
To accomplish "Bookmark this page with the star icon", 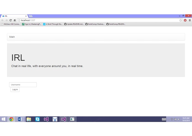I will click(181, 20).
